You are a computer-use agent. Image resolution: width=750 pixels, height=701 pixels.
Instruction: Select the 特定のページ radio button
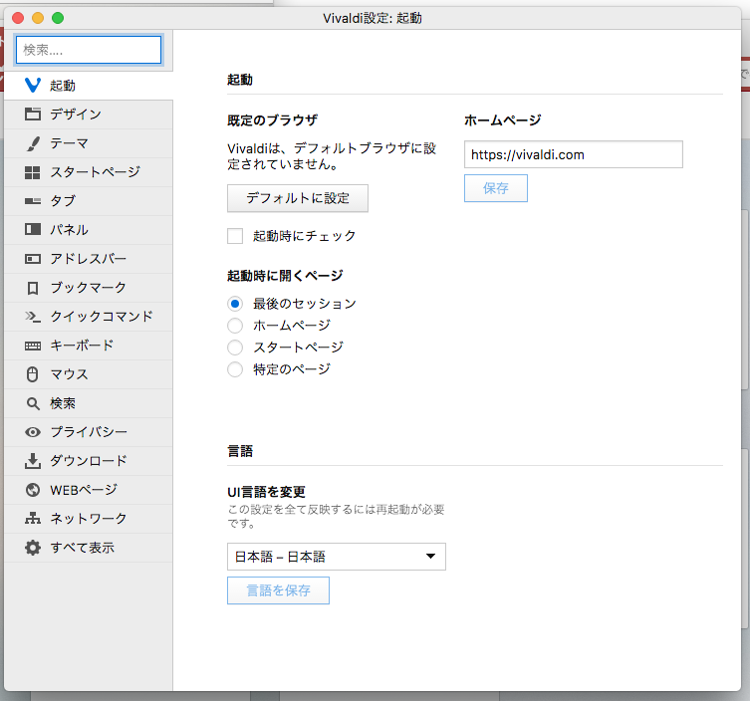point(235,369)
